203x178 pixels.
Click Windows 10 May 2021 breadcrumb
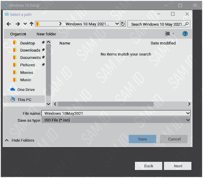(x=87, y=24)
